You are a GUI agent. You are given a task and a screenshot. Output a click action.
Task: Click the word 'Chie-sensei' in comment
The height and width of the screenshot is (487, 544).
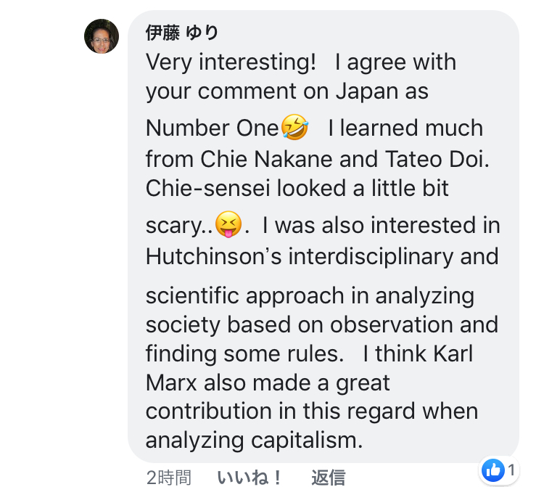coord(207,188)
